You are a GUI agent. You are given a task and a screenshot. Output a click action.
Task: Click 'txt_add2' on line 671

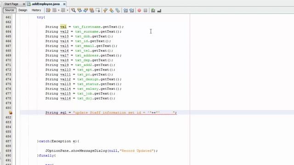point(84,65)
